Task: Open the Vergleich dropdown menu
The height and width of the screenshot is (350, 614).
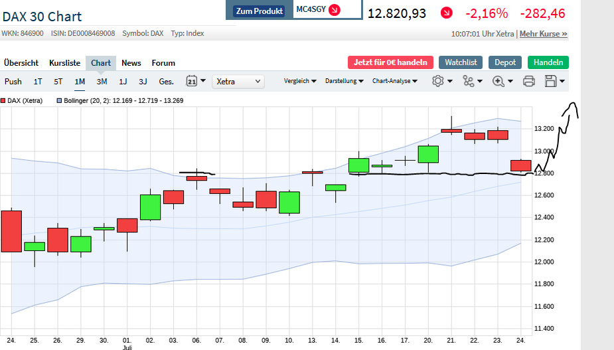Action: click(x=300, y=81)
